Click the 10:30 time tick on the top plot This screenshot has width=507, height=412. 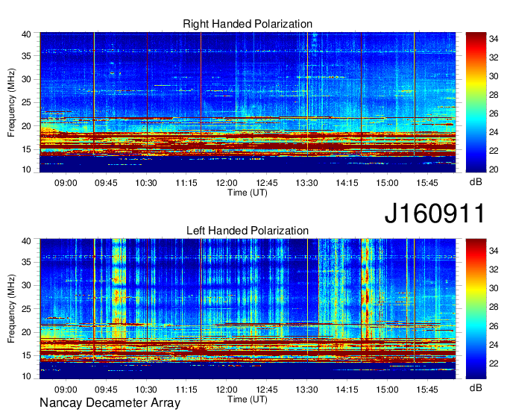(x=146, y=183)
